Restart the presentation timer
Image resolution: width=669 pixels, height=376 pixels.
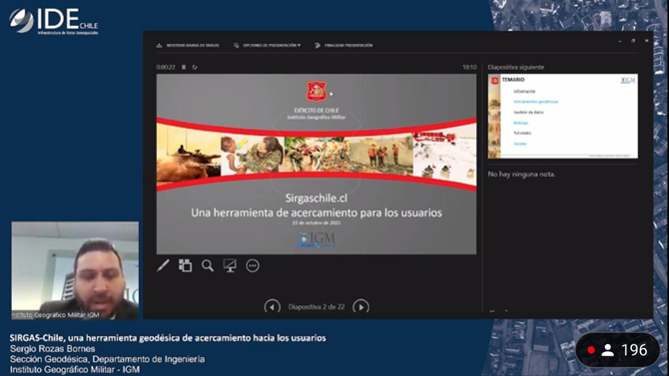point(195,67)
